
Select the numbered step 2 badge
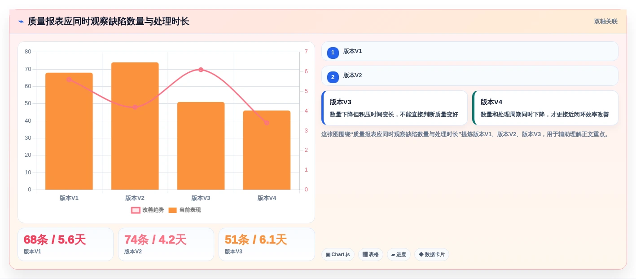click(x=333, y=77)
